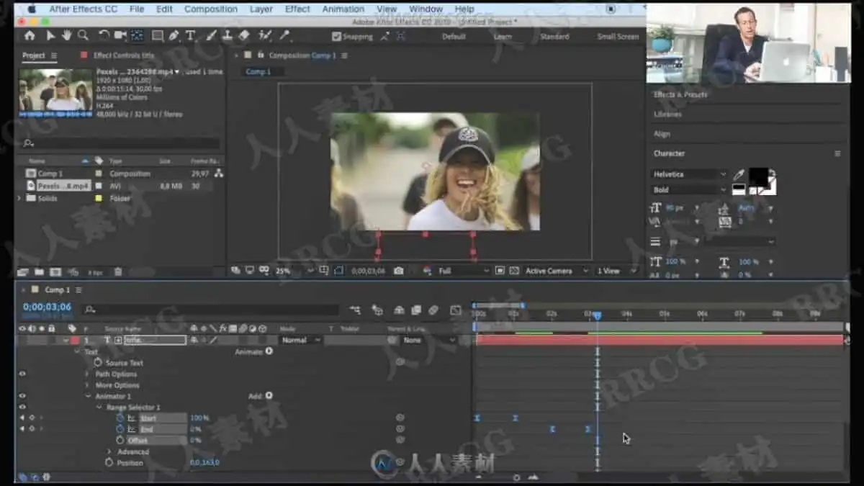Open the Effects & Presets panel
The width and height of the screenshot is (864, 486).
point(680,94)
